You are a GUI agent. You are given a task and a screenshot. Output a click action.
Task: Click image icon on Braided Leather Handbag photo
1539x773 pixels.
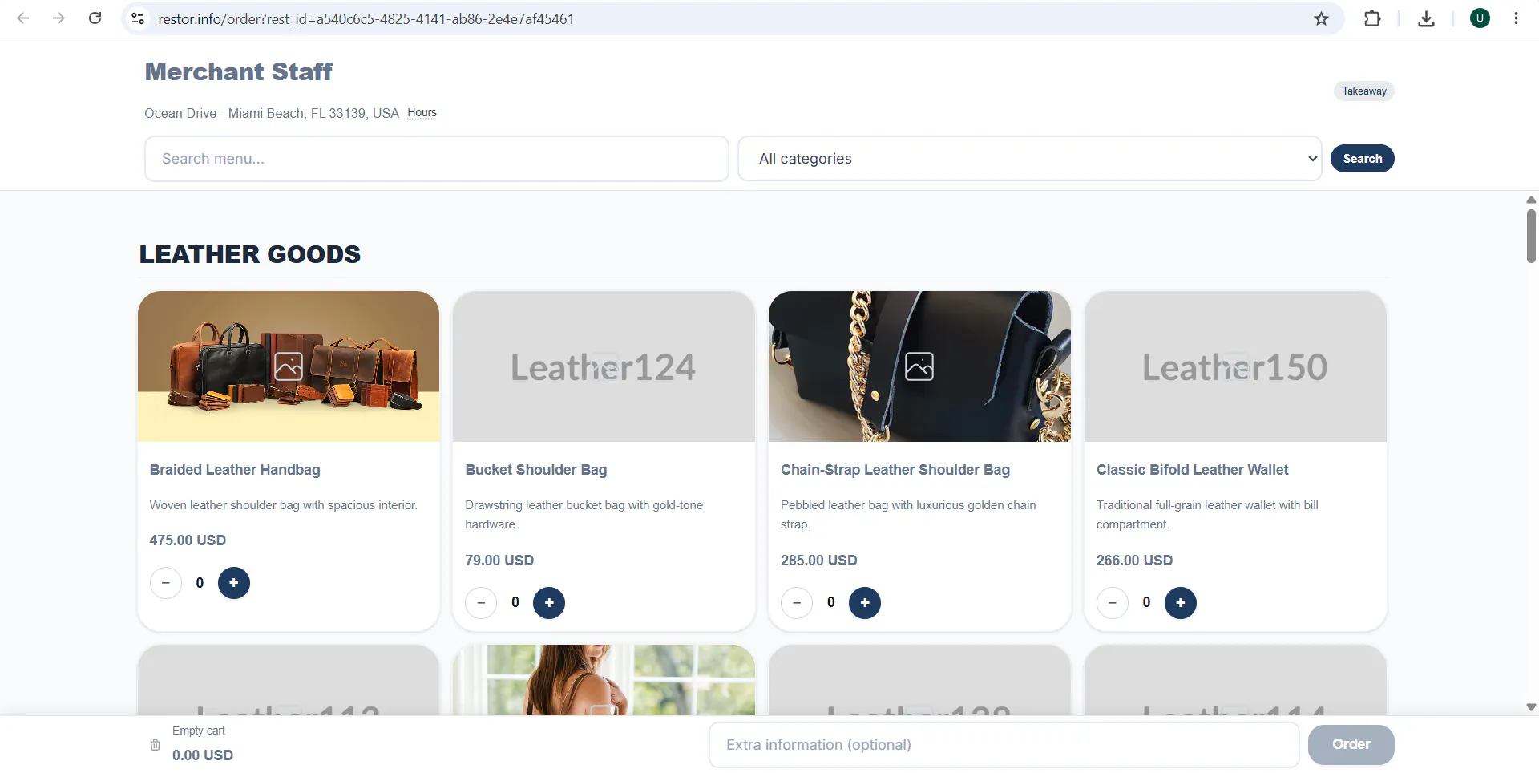[289, 366]
